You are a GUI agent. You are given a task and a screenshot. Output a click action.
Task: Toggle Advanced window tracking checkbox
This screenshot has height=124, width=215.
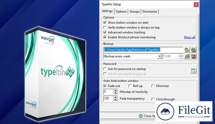click(105, 32)
